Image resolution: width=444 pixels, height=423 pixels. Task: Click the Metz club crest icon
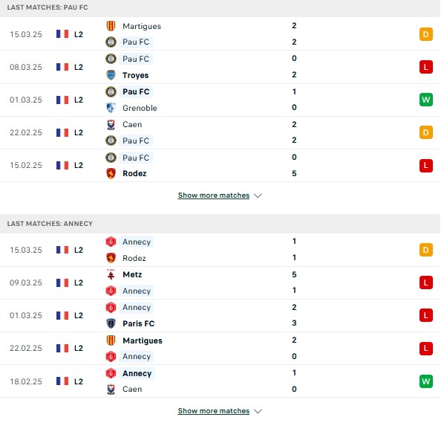(111, 274)
